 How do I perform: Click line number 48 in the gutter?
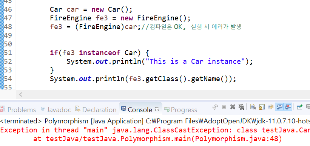click(8, 27)
